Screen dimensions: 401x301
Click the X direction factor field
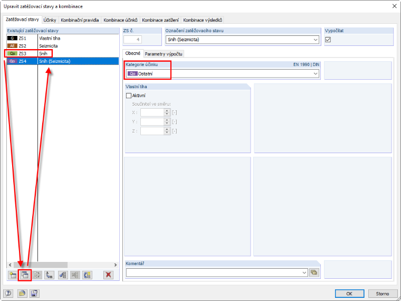click(152, 112)
